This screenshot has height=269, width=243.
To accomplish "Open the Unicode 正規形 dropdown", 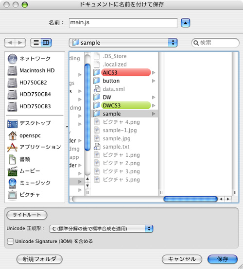I will [101, 229].
